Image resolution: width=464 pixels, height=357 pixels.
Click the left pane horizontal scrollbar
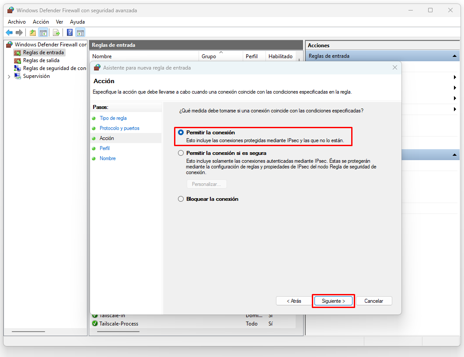[x=28, y=332]
